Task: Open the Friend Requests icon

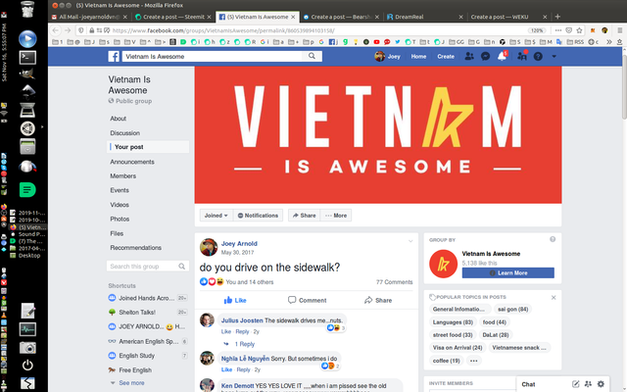Action: tap(469, 57)
